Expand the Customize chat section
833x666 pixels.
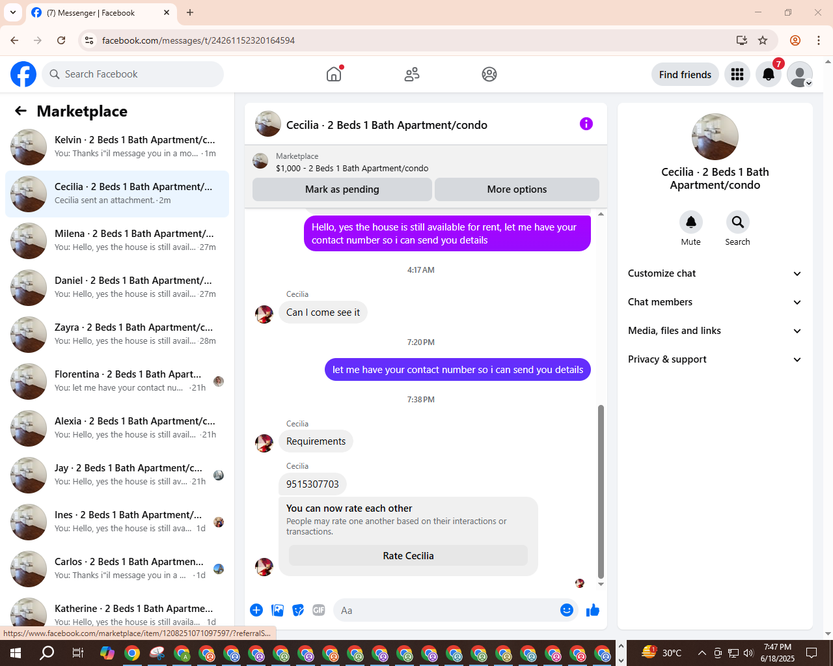coord(715,273)
